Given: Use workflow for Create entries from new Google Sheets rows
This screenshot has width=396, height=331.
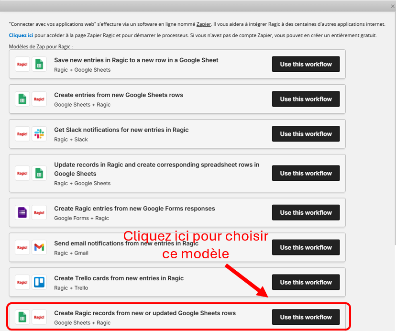Looking at the screenshot, I should coord(306,99).
